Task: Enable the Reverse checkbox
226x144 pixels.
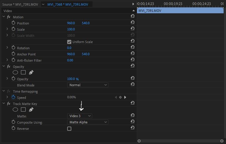Action: (x=69, y=129)
